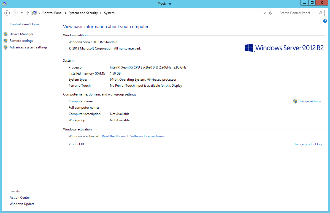330x213 pixels.
Task: Click the Workgroup Not Available value
Action: (120, 120)
